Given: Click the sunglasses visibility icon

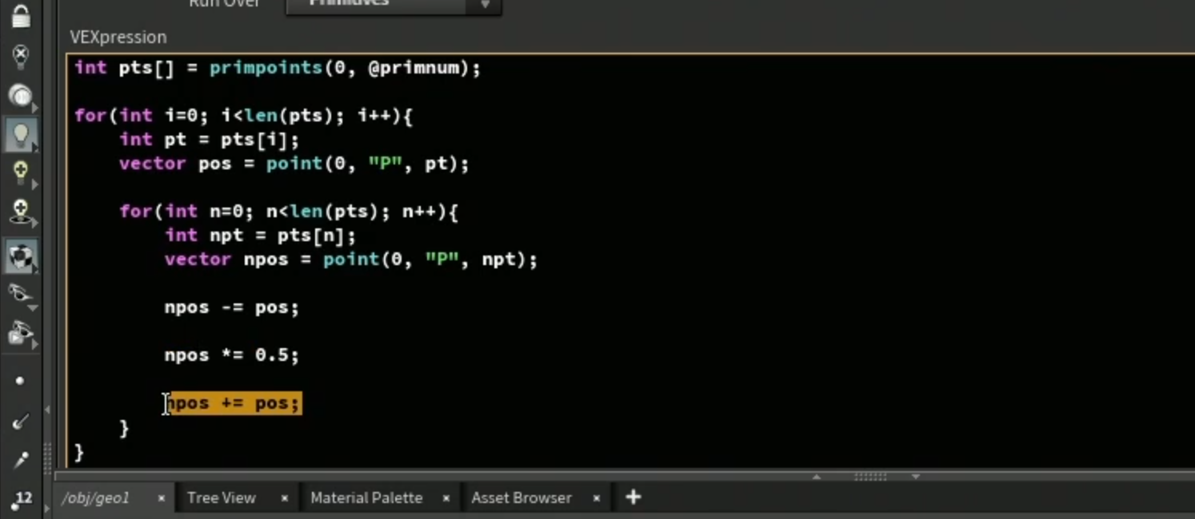Looking at the screenshot, I should (x=20, y=295).
